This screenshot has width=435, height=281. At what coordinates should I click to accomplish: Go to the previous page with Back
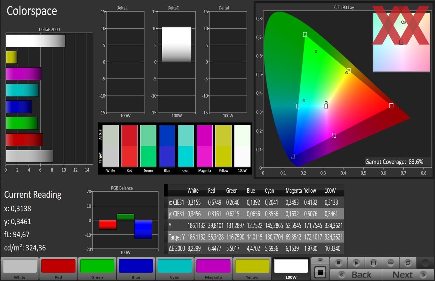pos(356,275)
